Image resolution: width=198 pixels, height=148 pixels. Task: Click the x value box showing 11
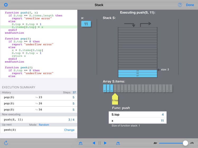click(x=86, y=24)
